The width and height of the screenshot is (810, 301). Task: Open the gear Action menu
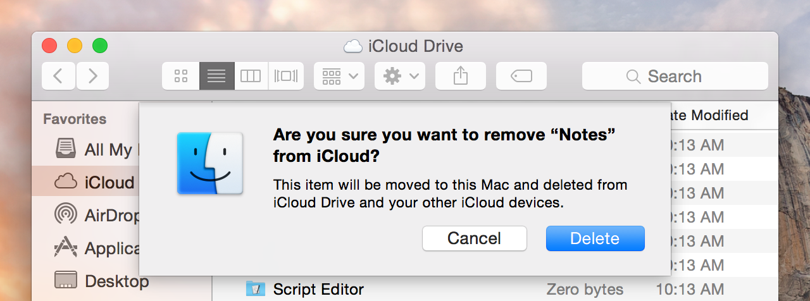(400, 76)
